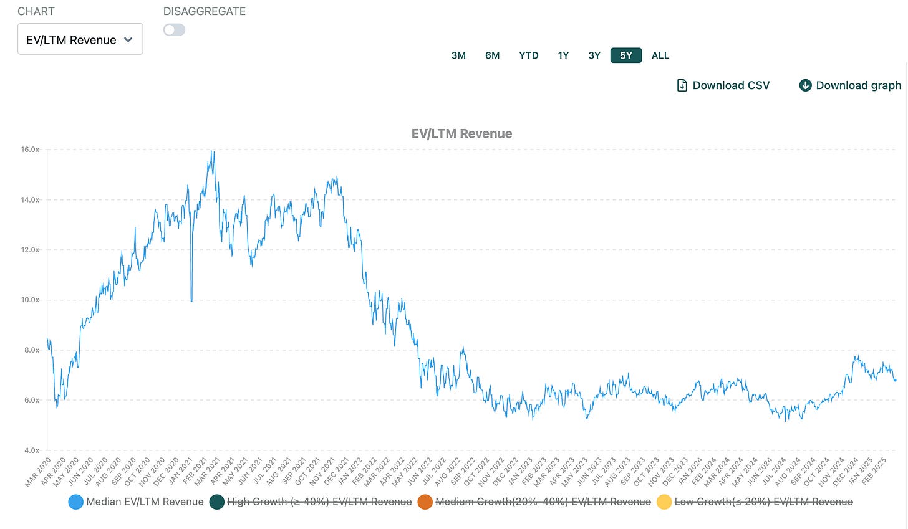Click the Download graph arrow icon

pos(805,85)
